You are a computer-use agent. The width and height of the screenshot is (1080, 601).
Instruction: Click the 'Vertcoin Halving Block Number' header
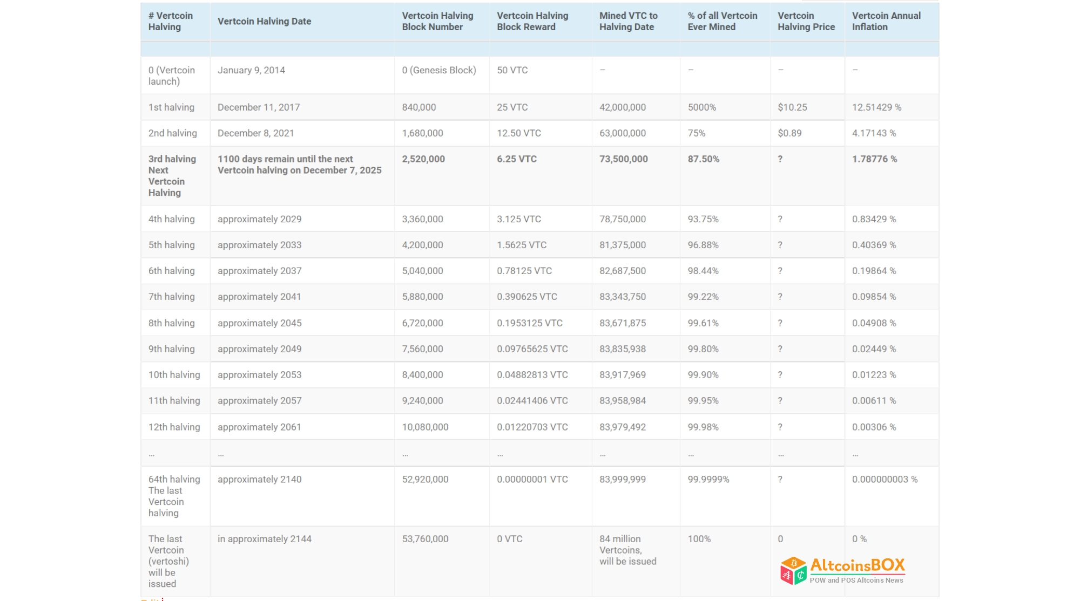point(437,22)
